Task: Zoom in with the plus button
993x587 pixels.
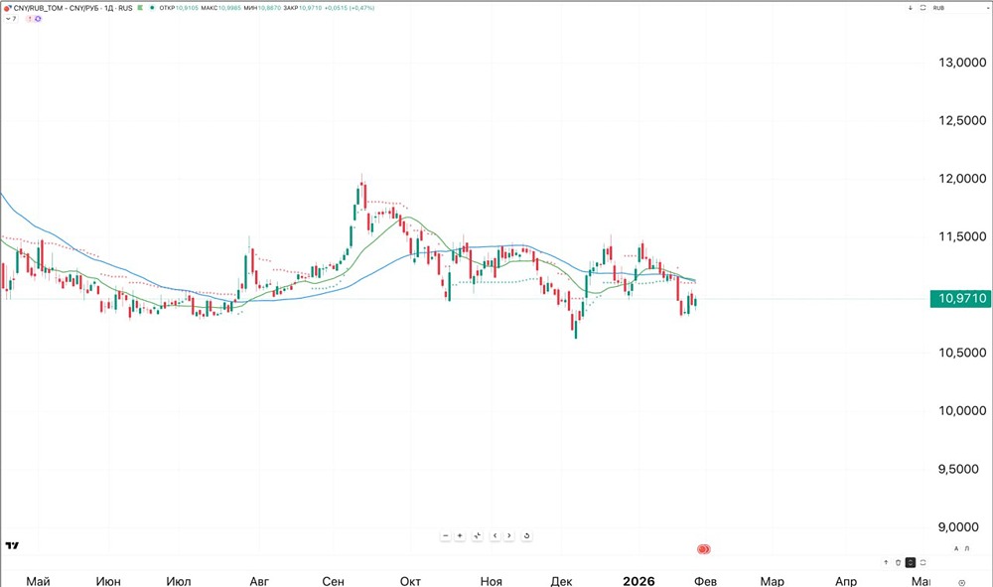Action: click(x=460, y=535)
